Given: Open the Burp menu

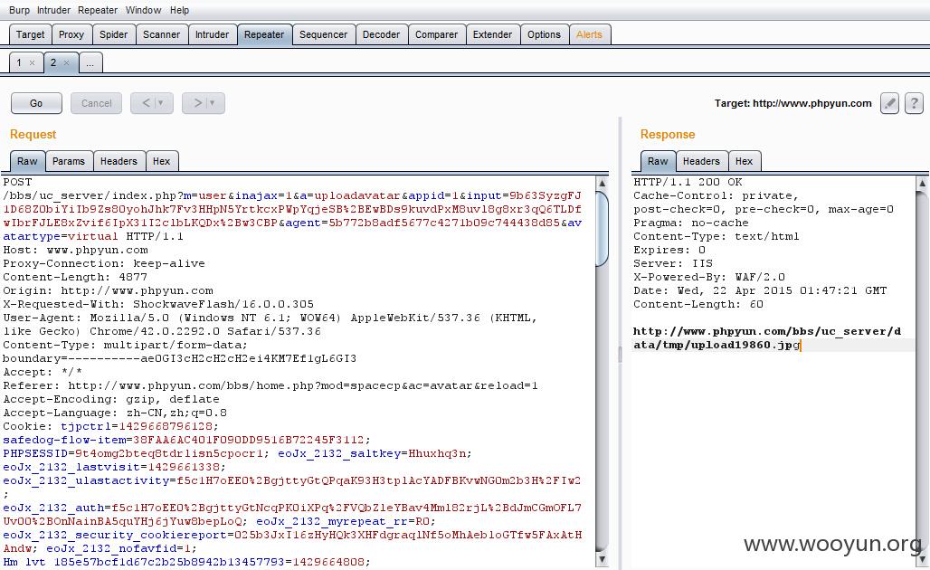Looking at the screenshot, I should (x=19, y=10).
